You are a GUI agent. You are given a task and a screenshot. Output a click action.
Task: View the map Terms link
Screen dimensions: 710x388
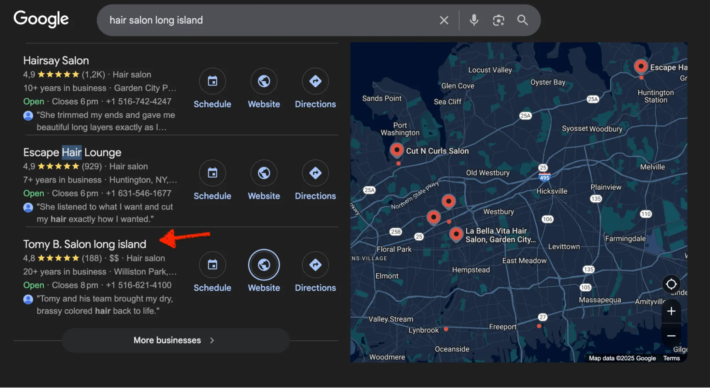(x=671, y=358)
